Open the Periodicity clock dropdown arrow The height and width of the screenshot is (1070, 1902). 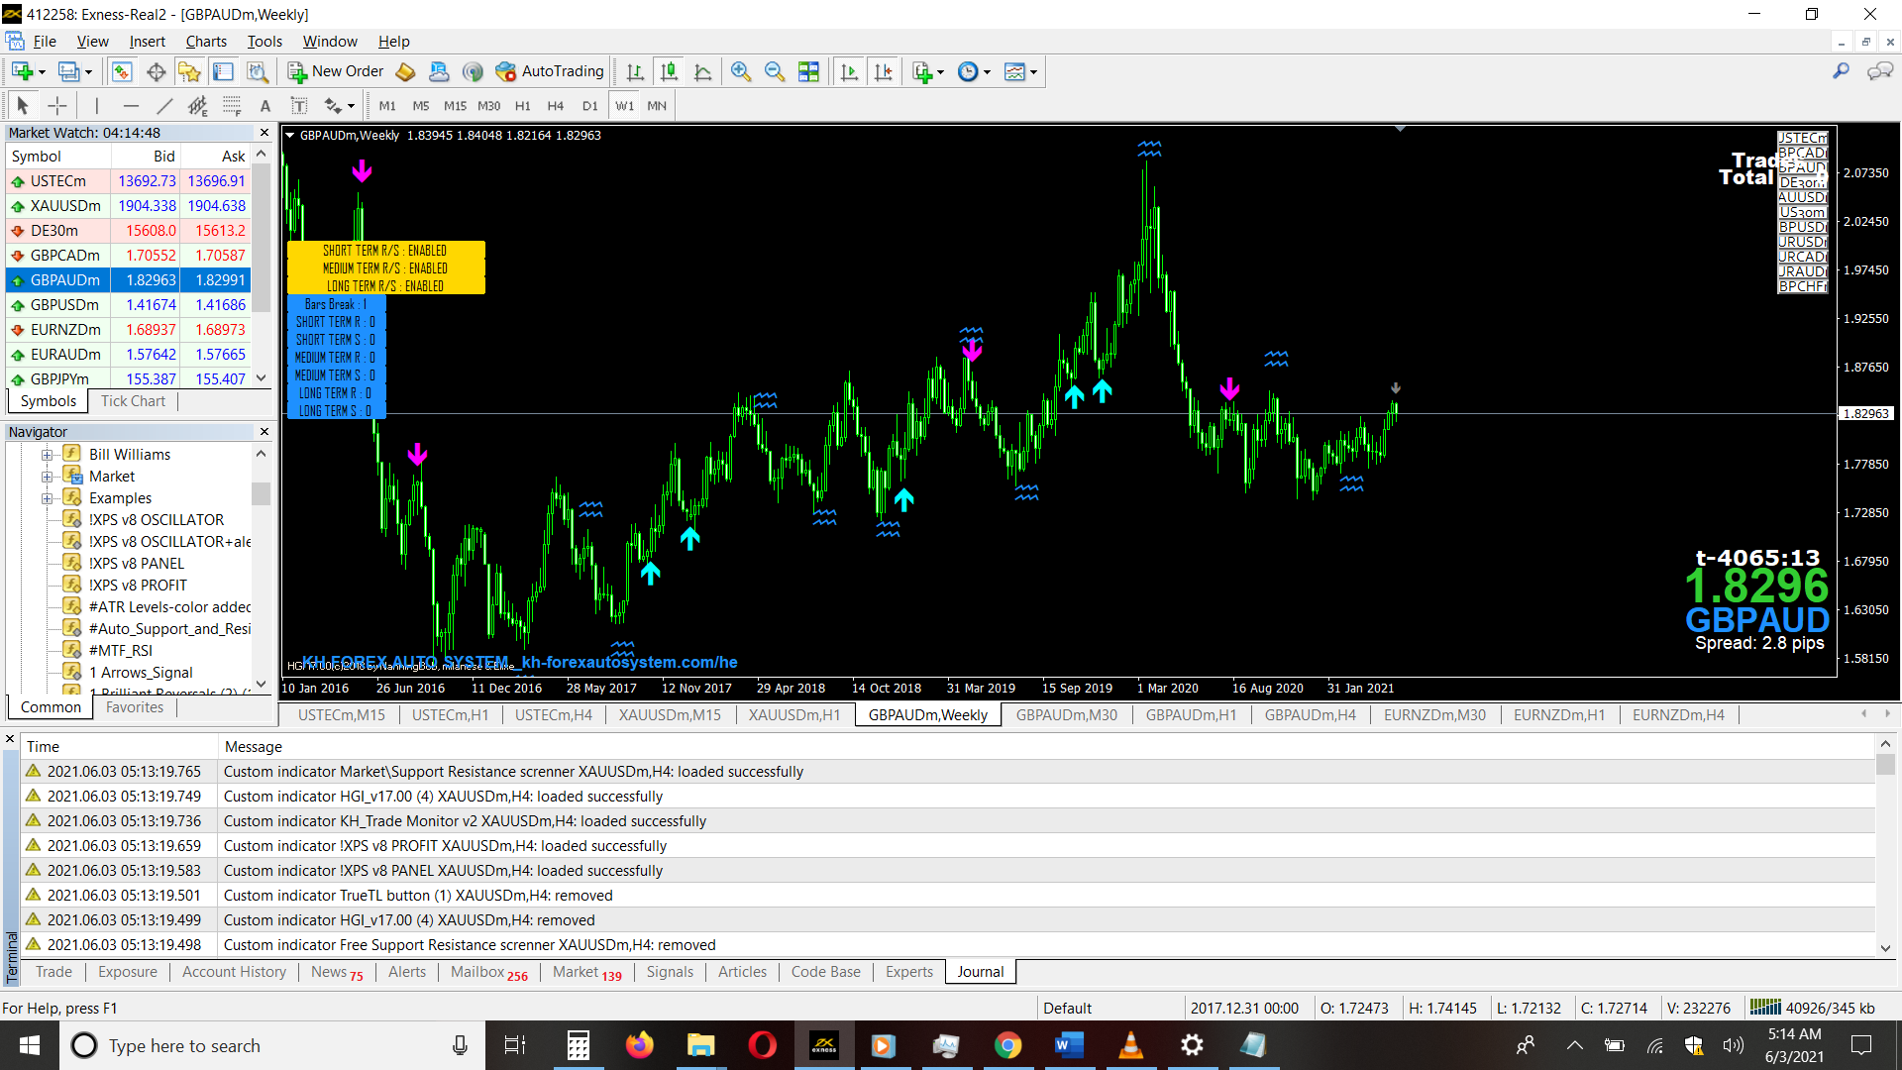click(x=987, y=72)
